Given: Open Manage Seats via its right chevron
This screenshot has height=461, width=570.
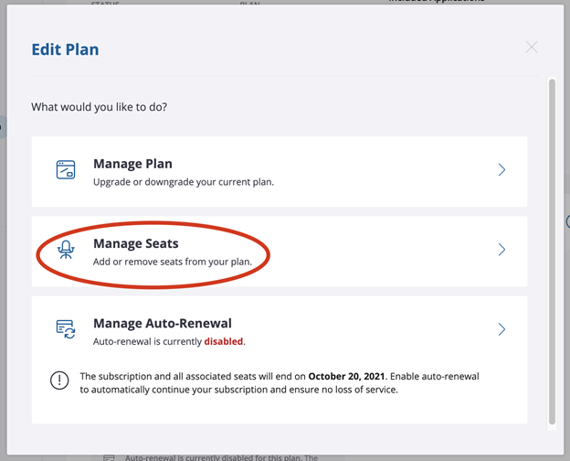Looking at the screenshot, I should (x=501, y=250).
